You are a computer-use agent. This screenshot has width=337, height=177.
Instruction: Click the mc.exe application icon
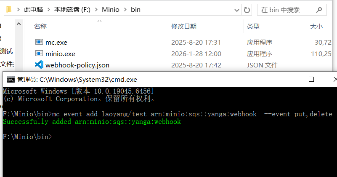(39, 42)
